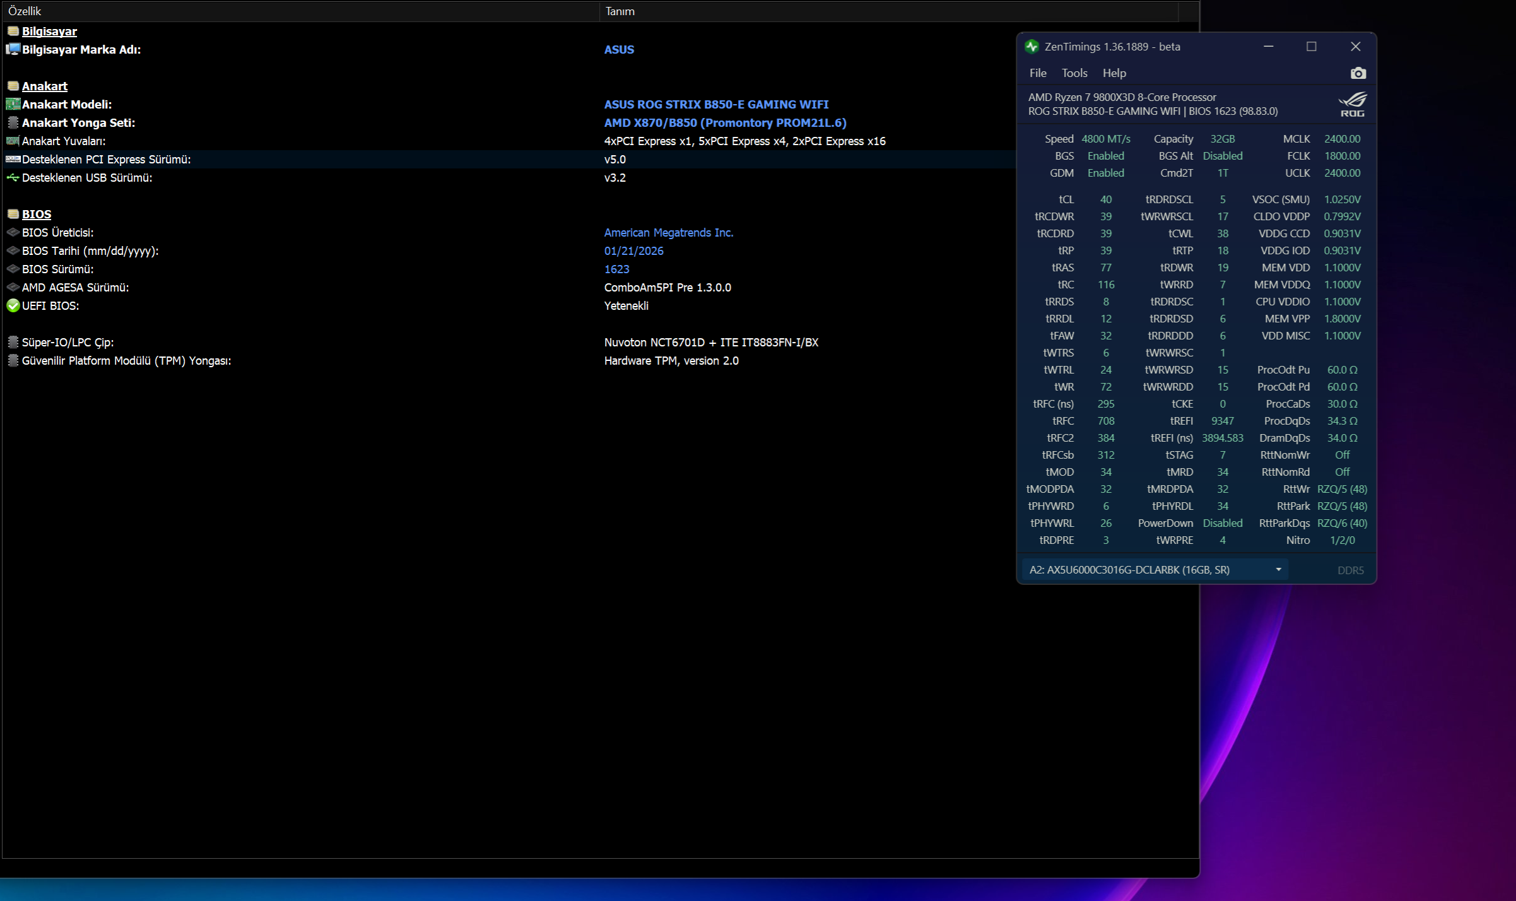Image resolution: width=1516 pixels, height=901 pixels.
Task: Click the tREFI (ns) 3894.583 value
Action: tap(1223, 438)
